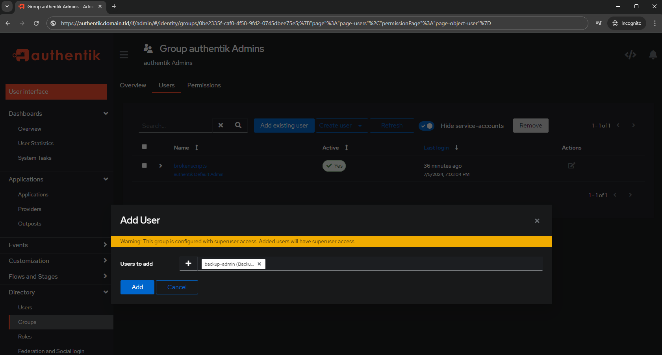662x355 pixels.
Task: Check the select-all users checkbox
Action: pyautogui.click(x=145, y=147)
